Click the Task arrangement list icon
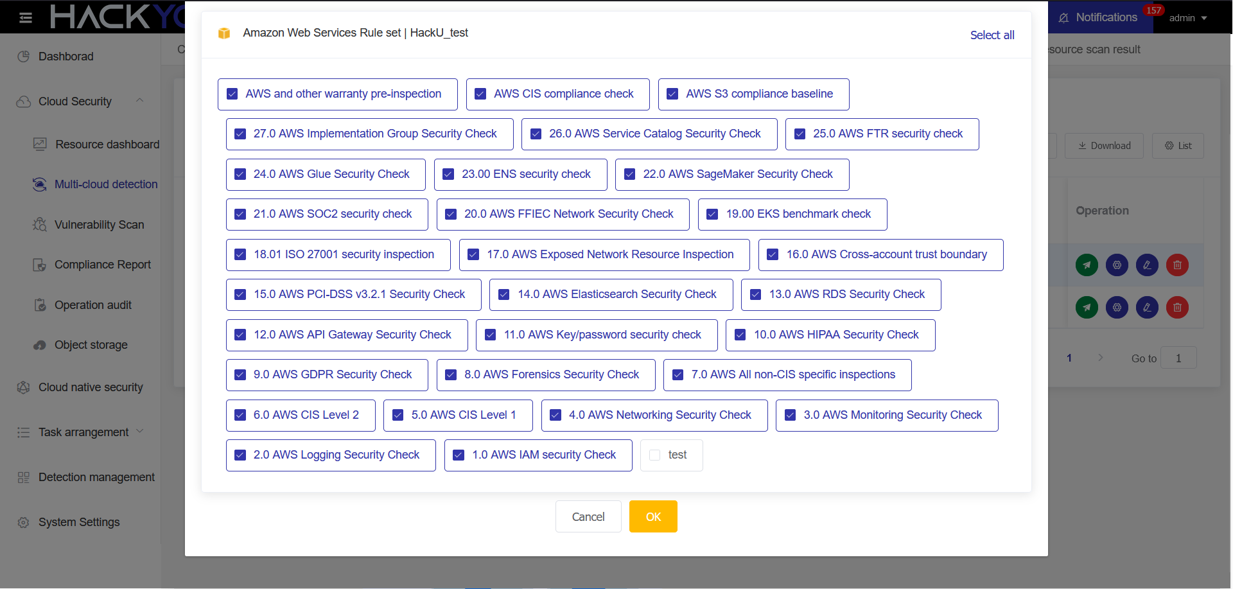The height and width of the screenshot is (589, 1233). [x=24, y=432]
